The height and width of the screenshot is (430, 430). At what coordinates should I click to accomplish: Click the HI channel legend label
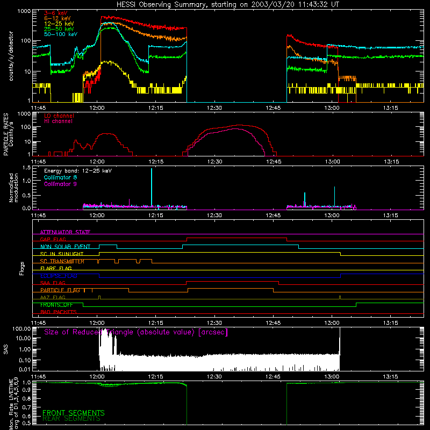58,121
